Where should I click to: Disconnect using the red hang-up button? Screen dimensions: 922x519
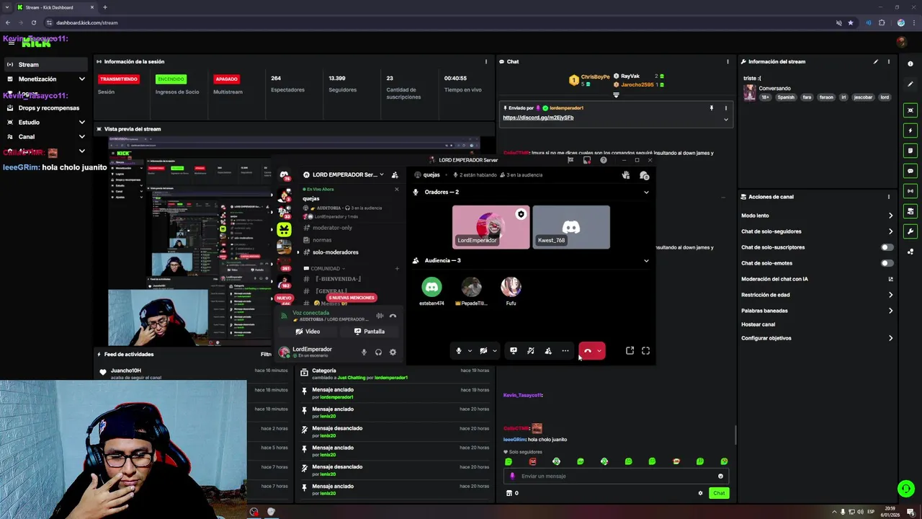pos(588,351)
